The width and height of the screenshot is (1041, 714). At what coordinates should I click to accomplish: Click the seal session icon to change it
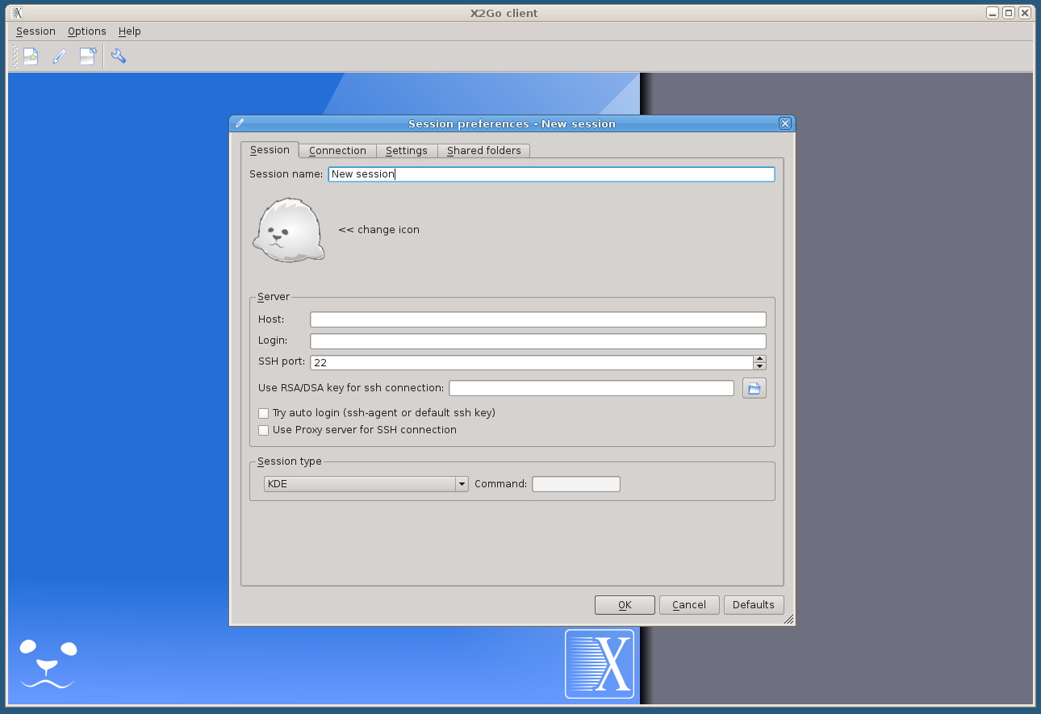point(288,231)
